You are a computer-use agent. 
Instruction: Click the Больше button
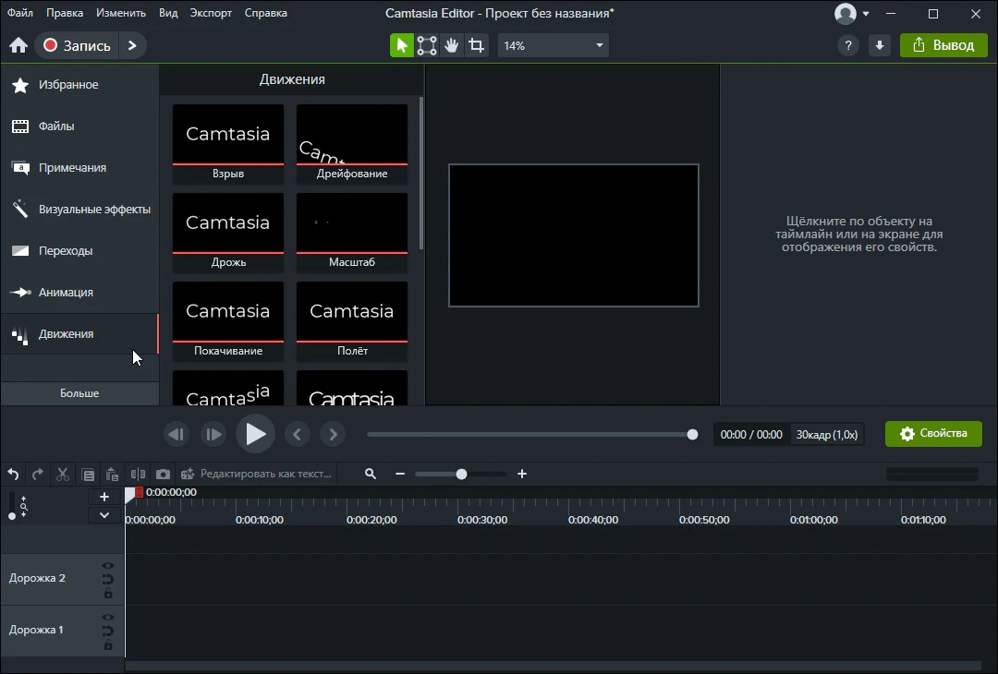79,393
